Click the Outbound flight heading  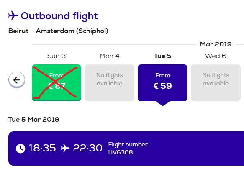coord(59,16)
